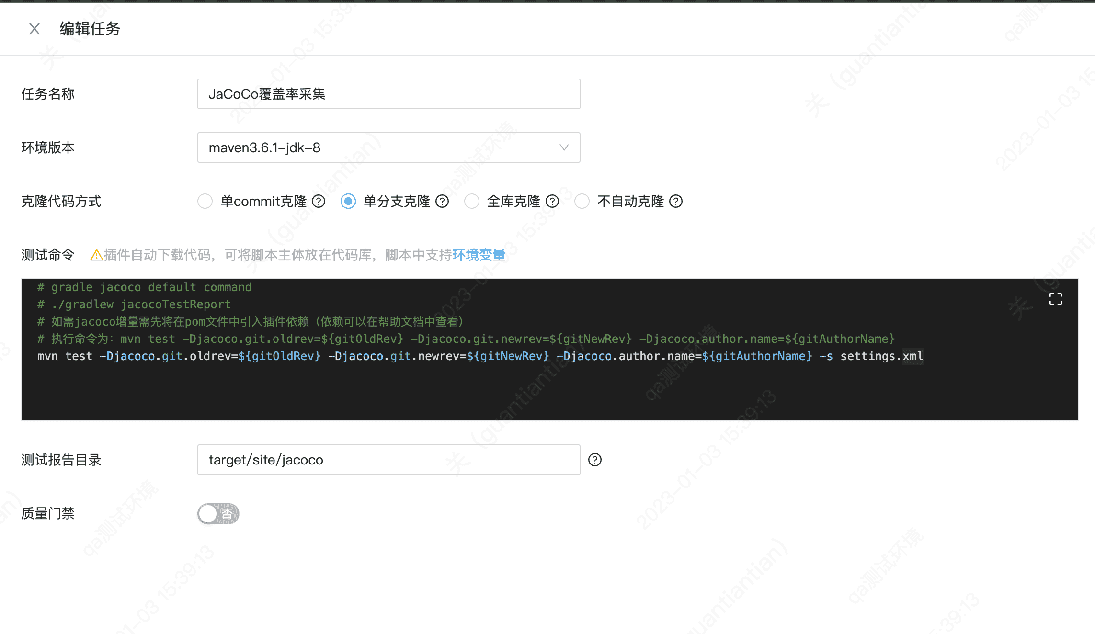
Task: Select the 全库克隆 option
Action: (x=472, y=201)
